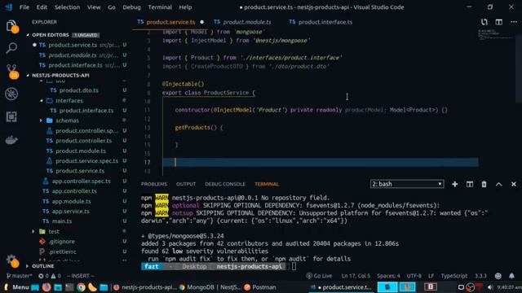Screen dimensions: 522x293
Task: Close the terminal panel
Action: [514, 184]
